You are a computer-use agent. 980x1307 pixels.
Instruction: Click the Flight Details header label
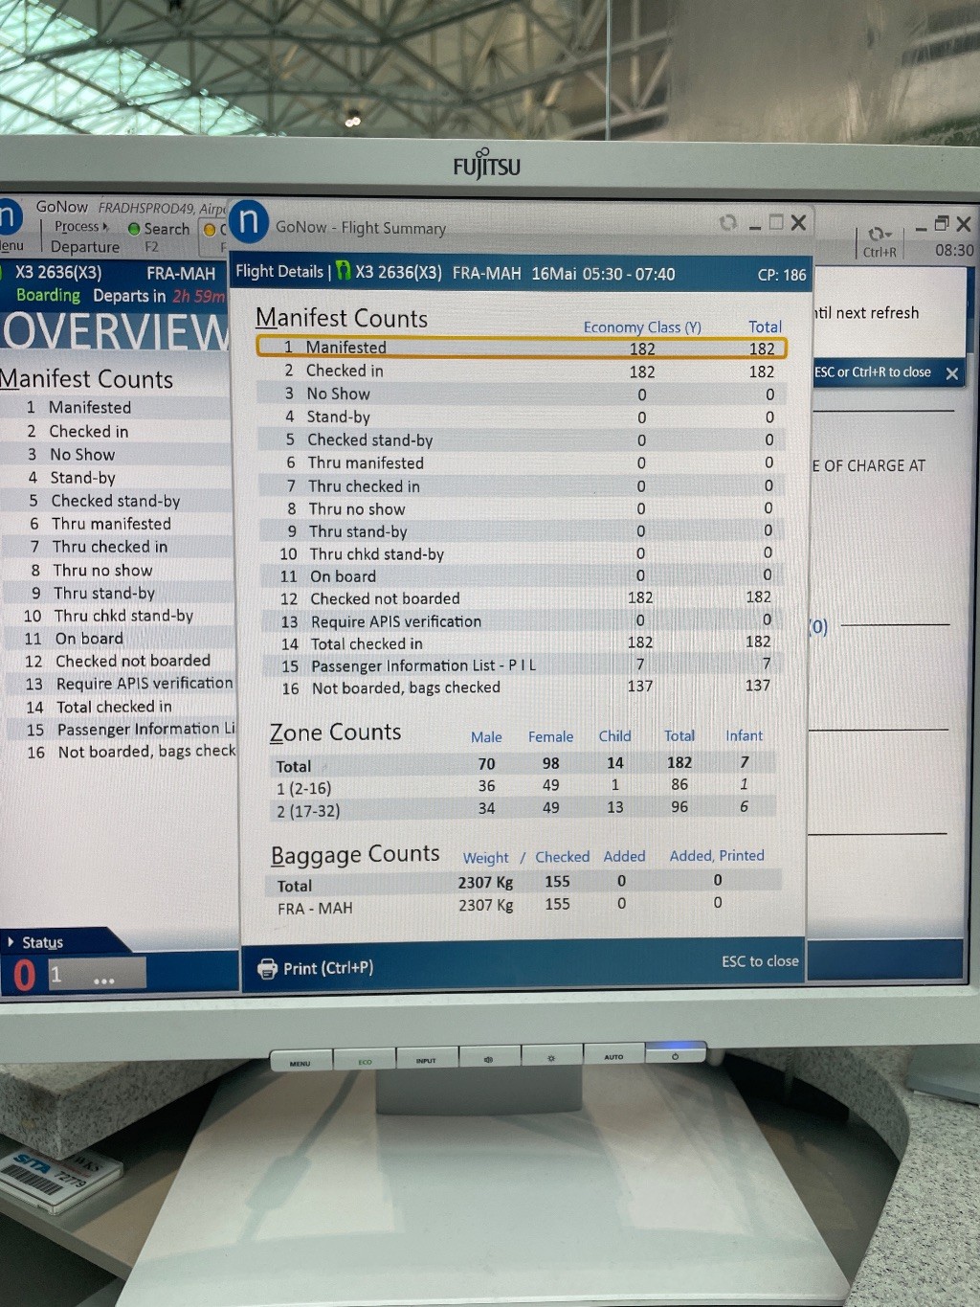tap(279, 272)
